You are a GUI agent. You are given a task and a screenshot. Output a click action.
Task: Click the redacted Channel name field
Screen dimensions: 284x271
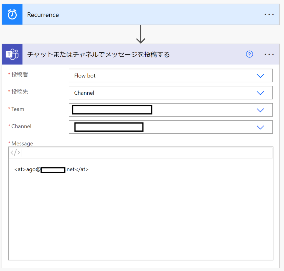109,127
